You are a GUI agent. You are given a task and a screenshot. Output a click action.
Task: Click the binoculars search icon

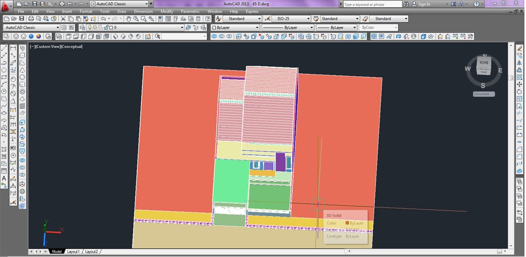click(x=406, y=4)
